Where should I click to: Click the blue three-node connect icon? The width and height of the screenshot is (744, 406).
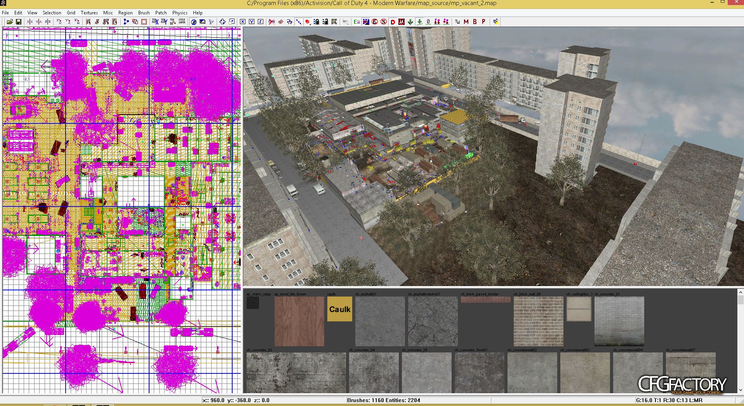[x=126, y=22]
